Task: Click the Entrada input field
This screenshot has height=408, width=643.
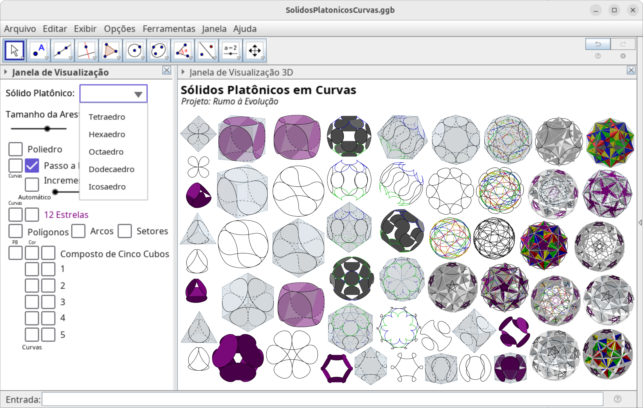Action: 322,400
